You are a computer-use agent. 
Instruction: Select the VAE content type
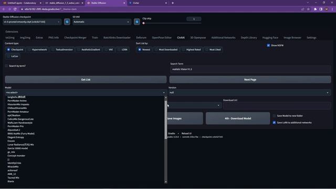click(x=109, y=49)
